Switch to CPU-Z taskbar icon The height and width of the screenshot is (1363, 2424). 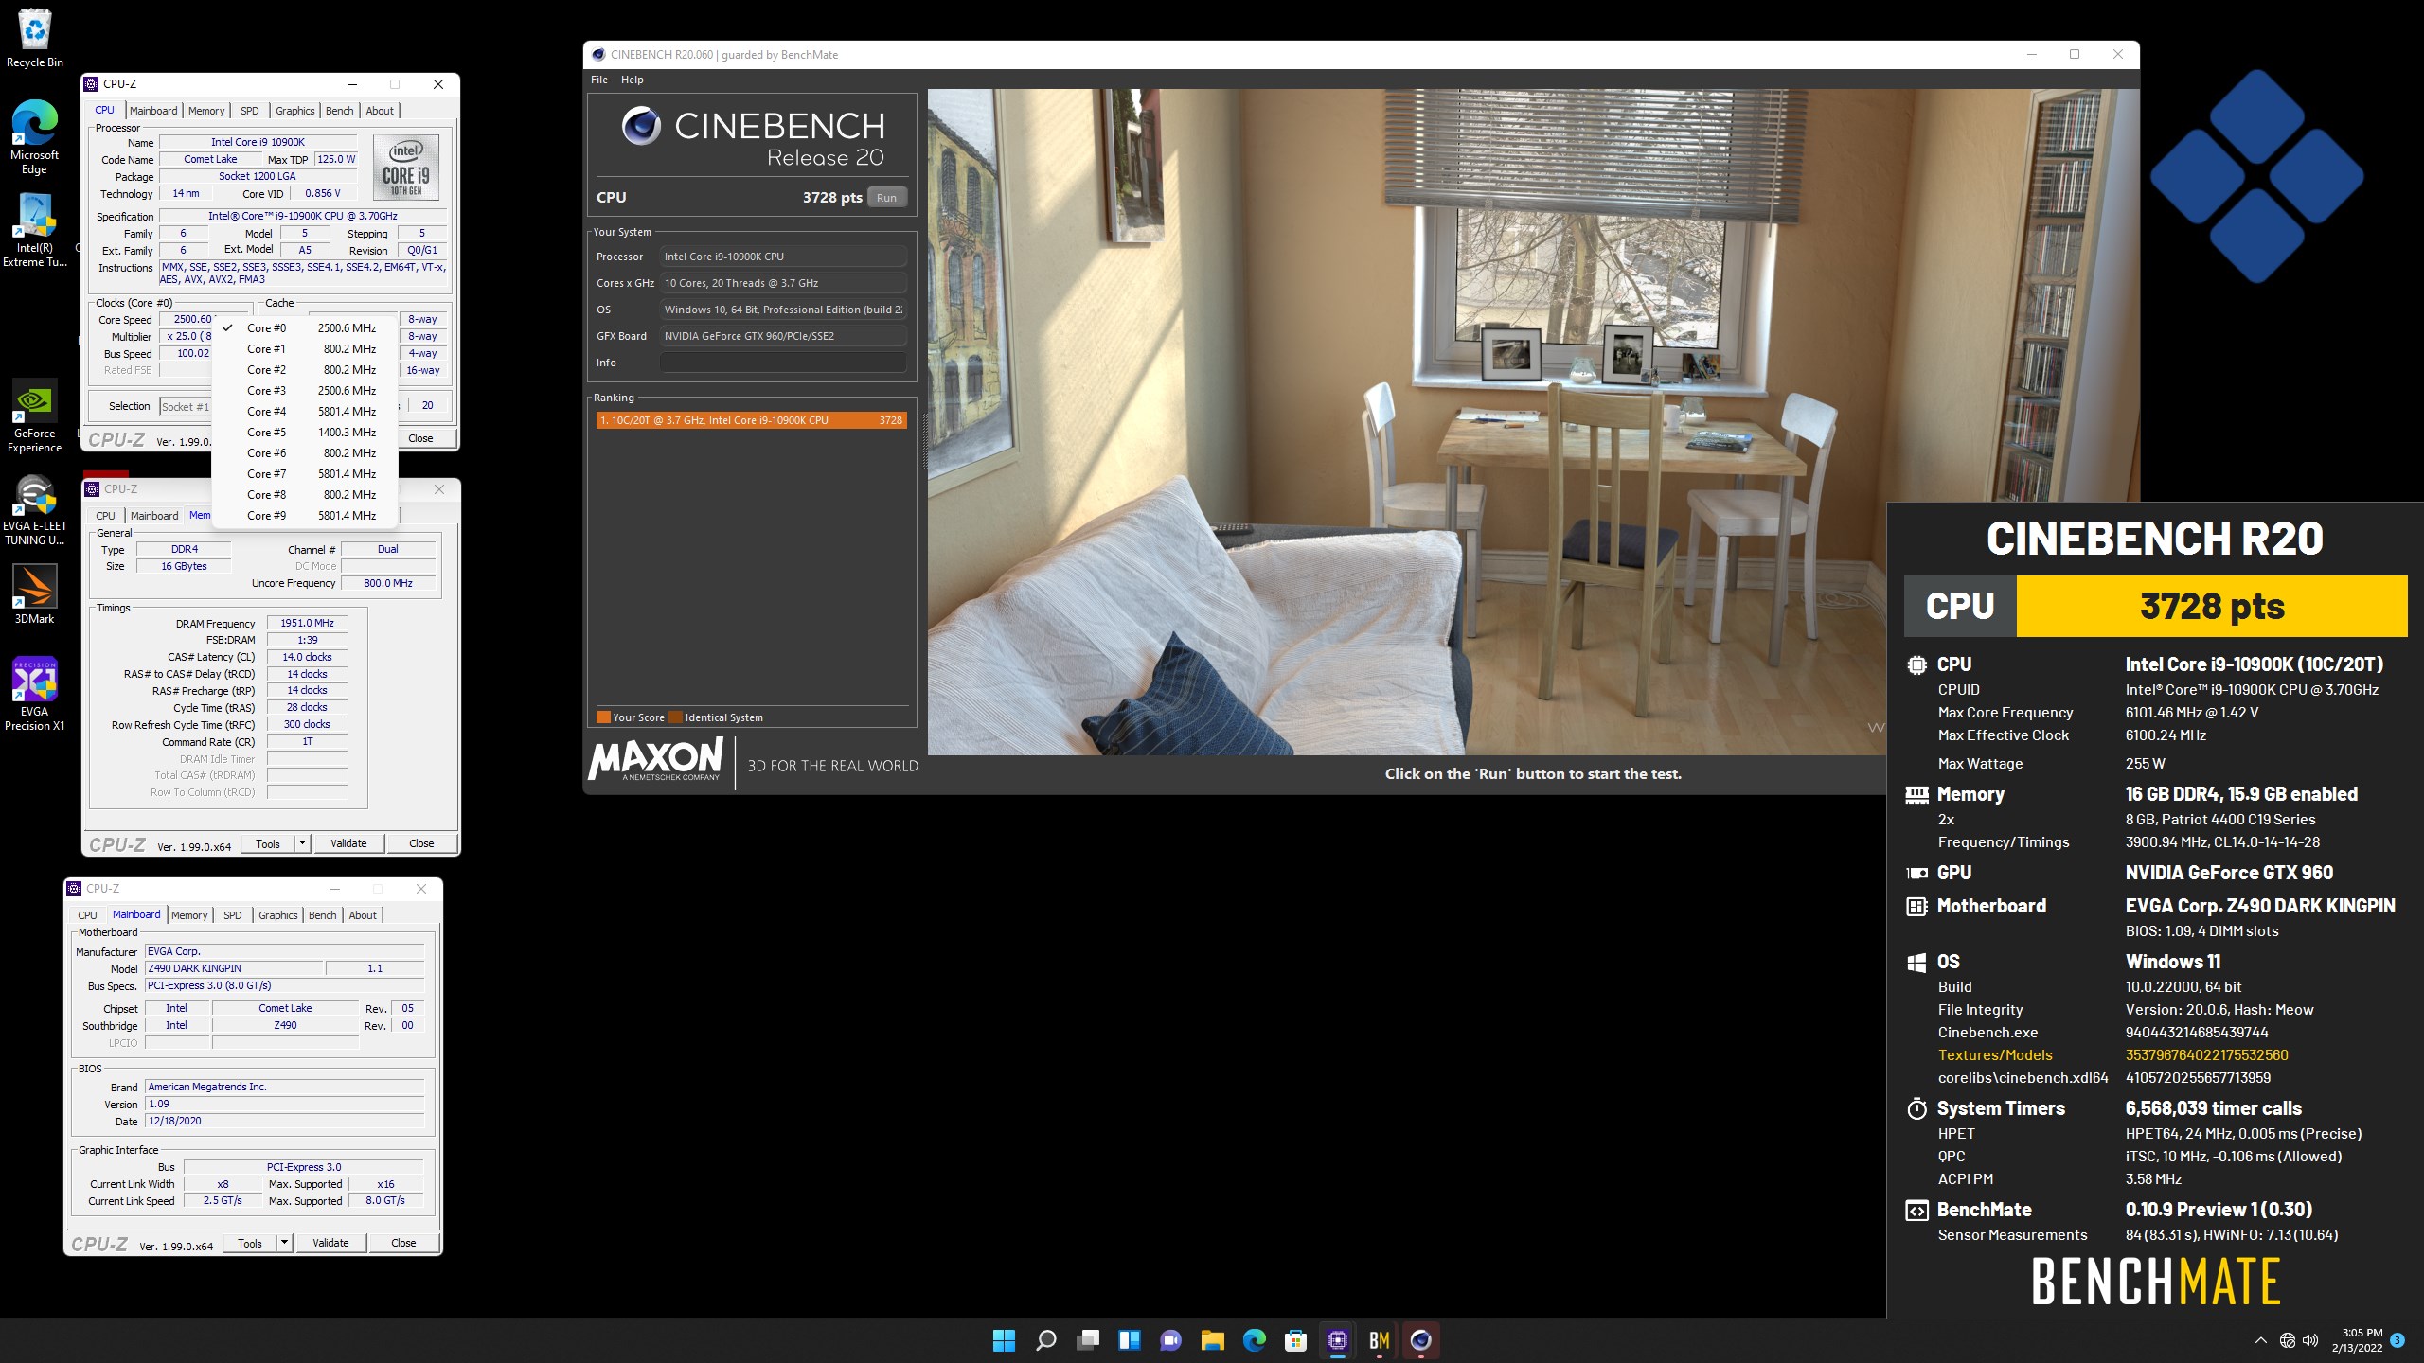pos(1337,1340)
